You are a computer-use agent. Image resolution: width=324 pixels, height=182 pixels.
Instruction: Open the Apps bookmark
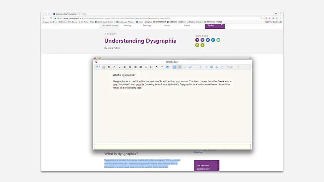(46, 22)
